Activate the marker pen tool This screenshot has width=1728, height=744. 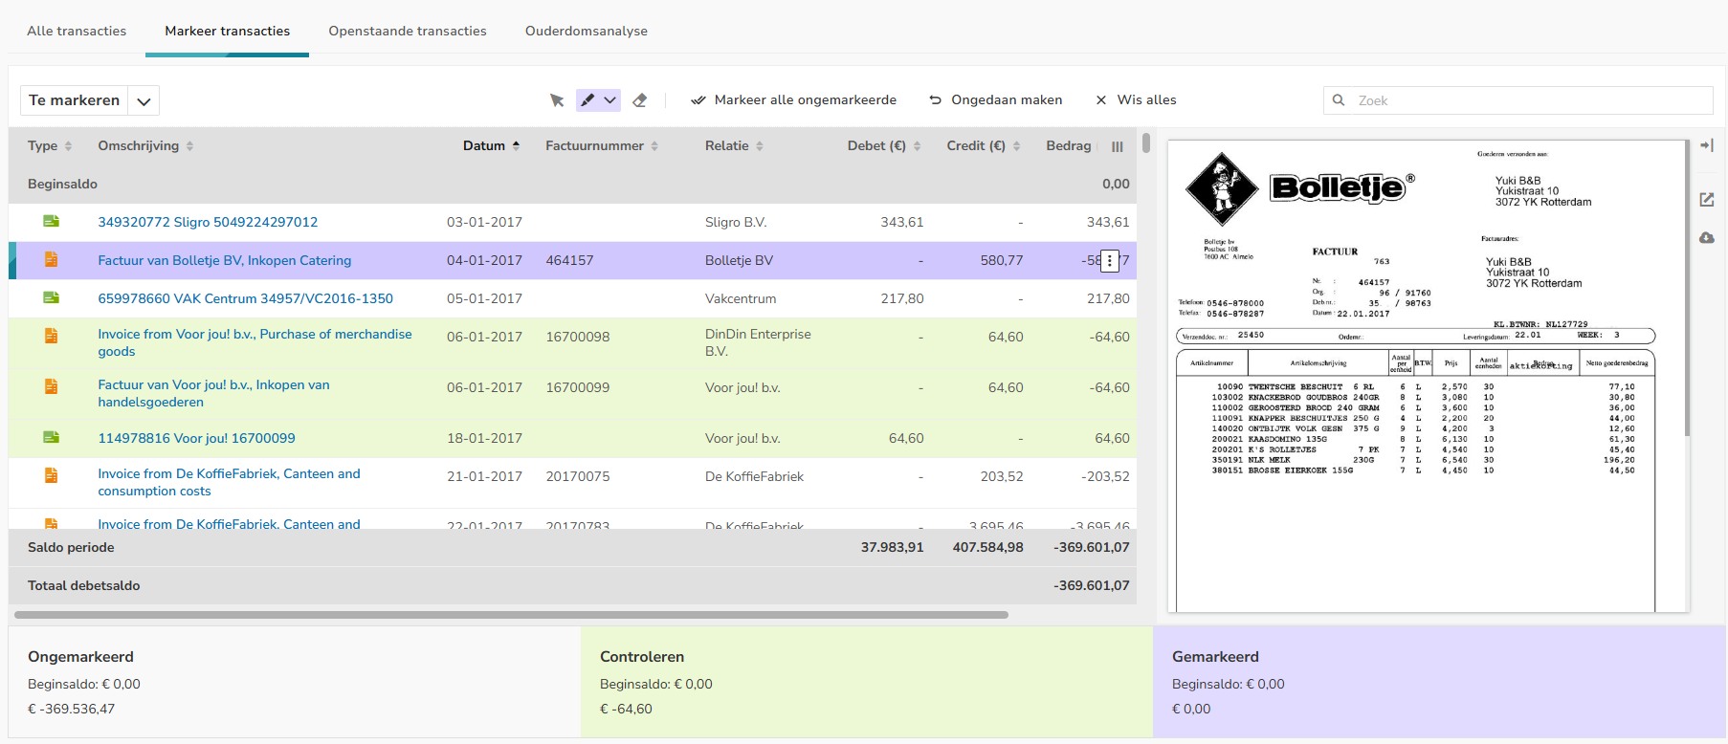(x=587, y=100)
